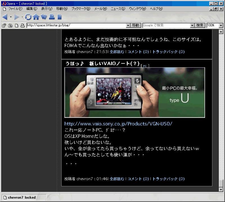Expand the address bar URL dropdown
The width and height of the screenshot is (225, 202).
[x=128, y=26]
